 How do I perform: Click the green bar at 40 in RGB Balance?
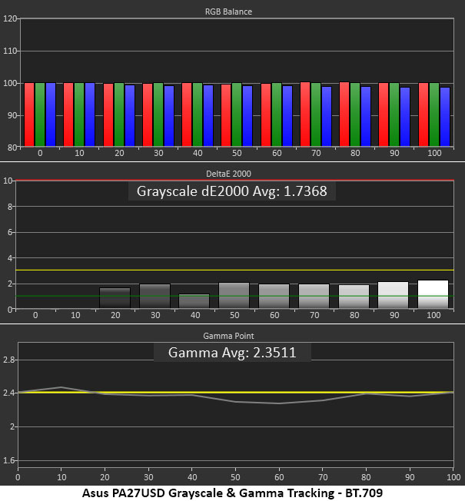[x=198, y=114]
